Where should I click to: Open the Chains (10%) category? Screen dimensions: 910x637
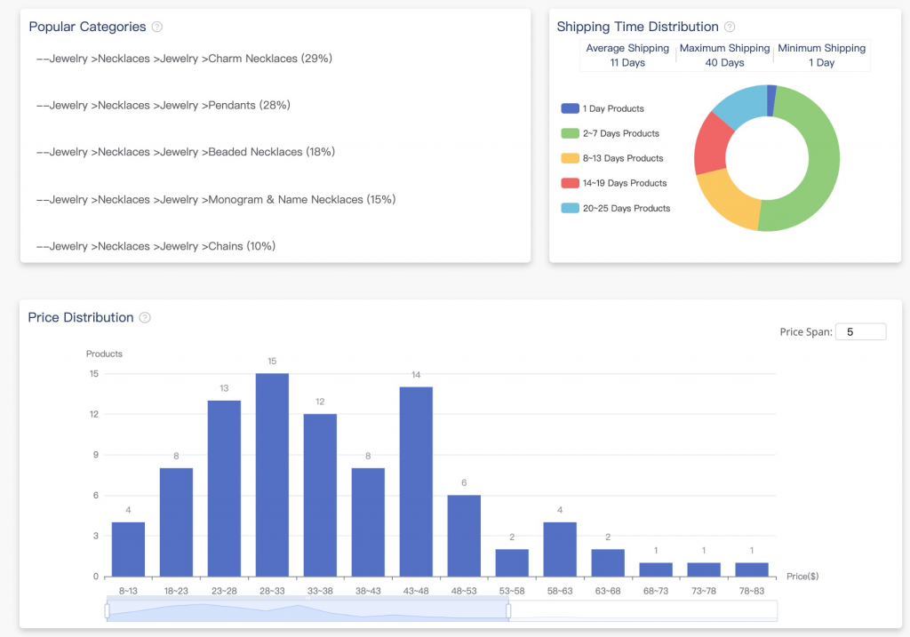[156, 246]
